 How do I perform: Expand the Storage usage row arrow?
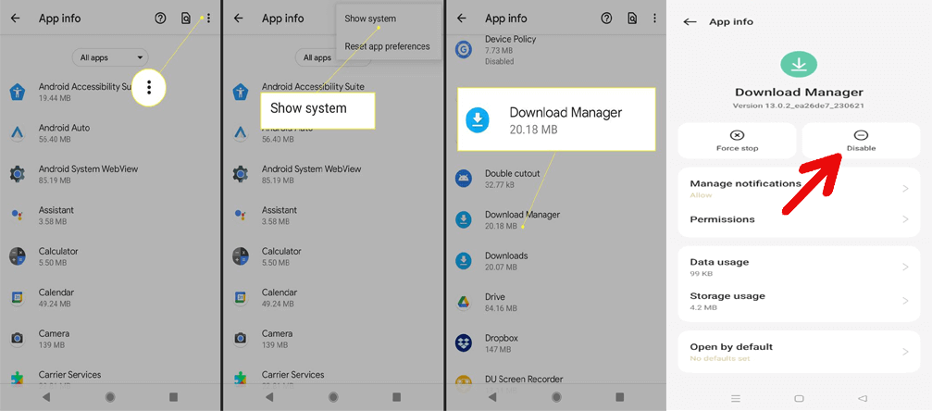point(904,301)
